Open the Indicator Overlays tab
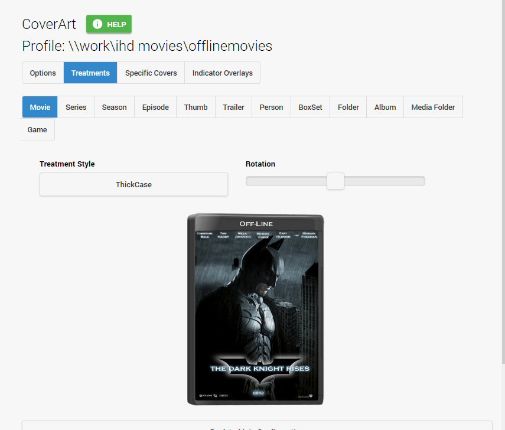The width and height of the screenshot is (505, 430). click(222, 73)
